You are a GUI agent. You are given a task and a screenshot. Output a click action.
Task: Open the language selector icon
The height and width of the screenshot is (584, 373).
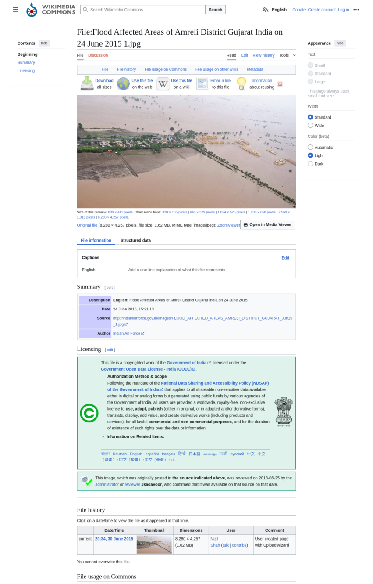[266, 10]
